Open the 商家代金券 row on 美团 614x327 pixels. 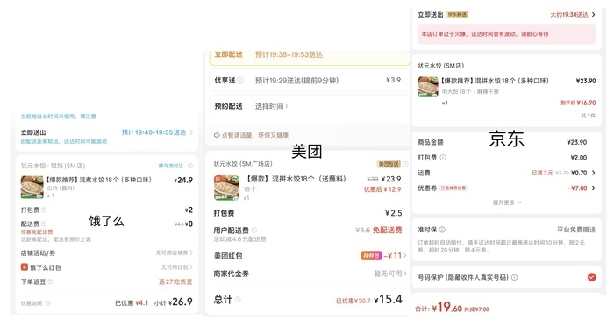point(310,274)
